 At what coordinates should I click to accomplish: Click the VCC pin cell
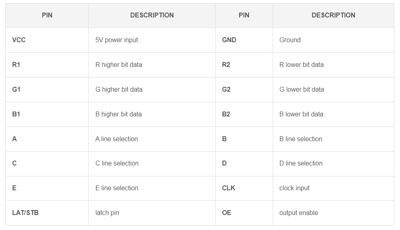tap(19, 40)
